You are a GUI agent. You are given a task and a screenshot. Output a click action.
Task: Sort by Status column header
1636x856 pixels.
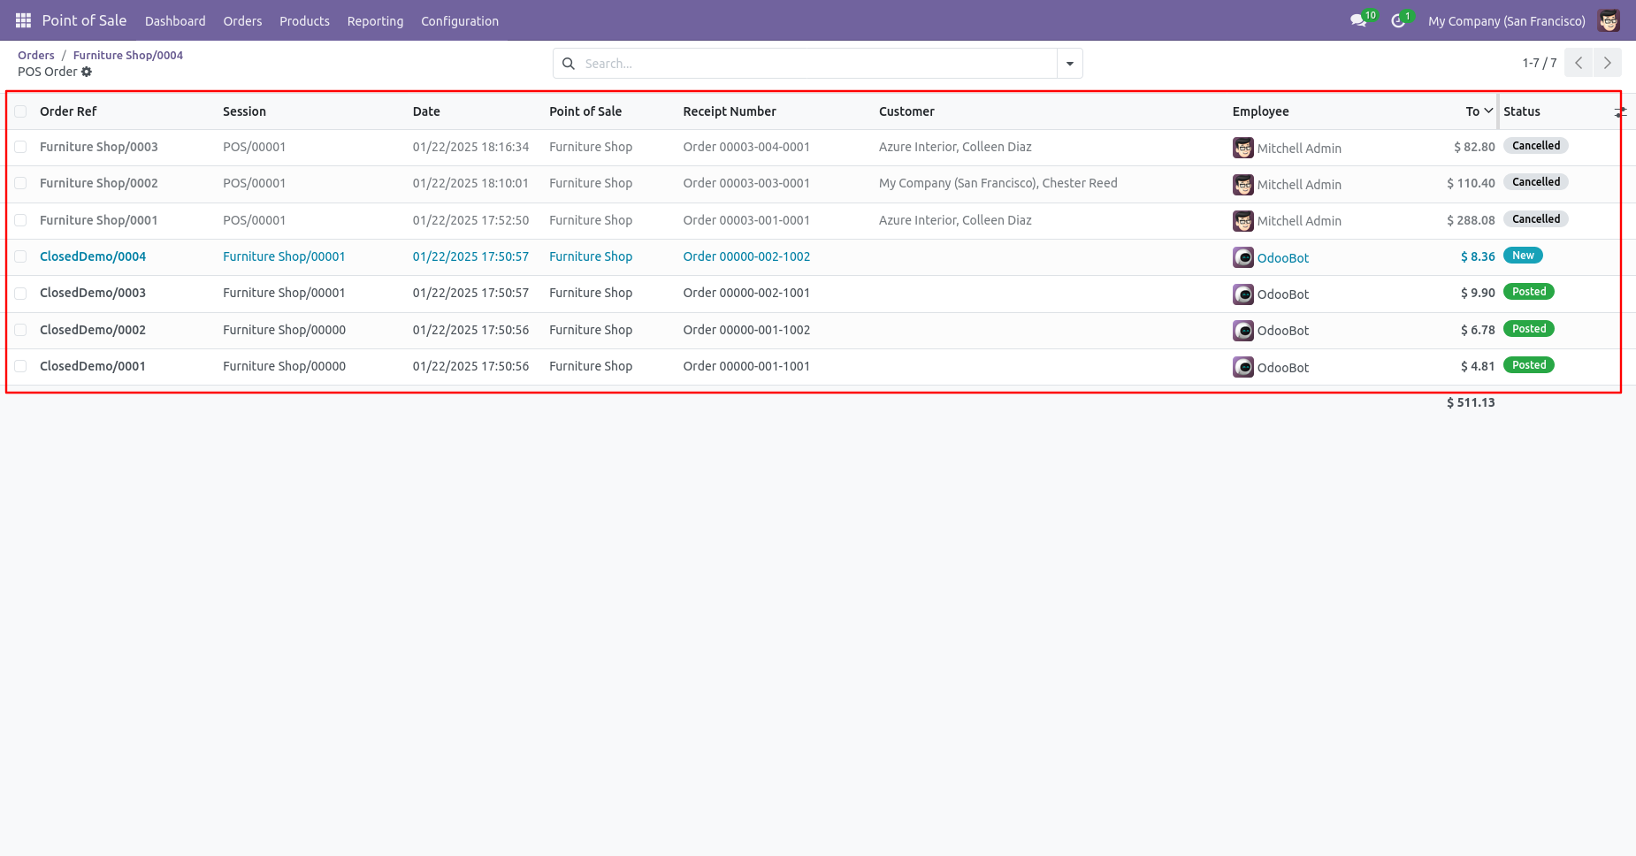coord(1522,111)
